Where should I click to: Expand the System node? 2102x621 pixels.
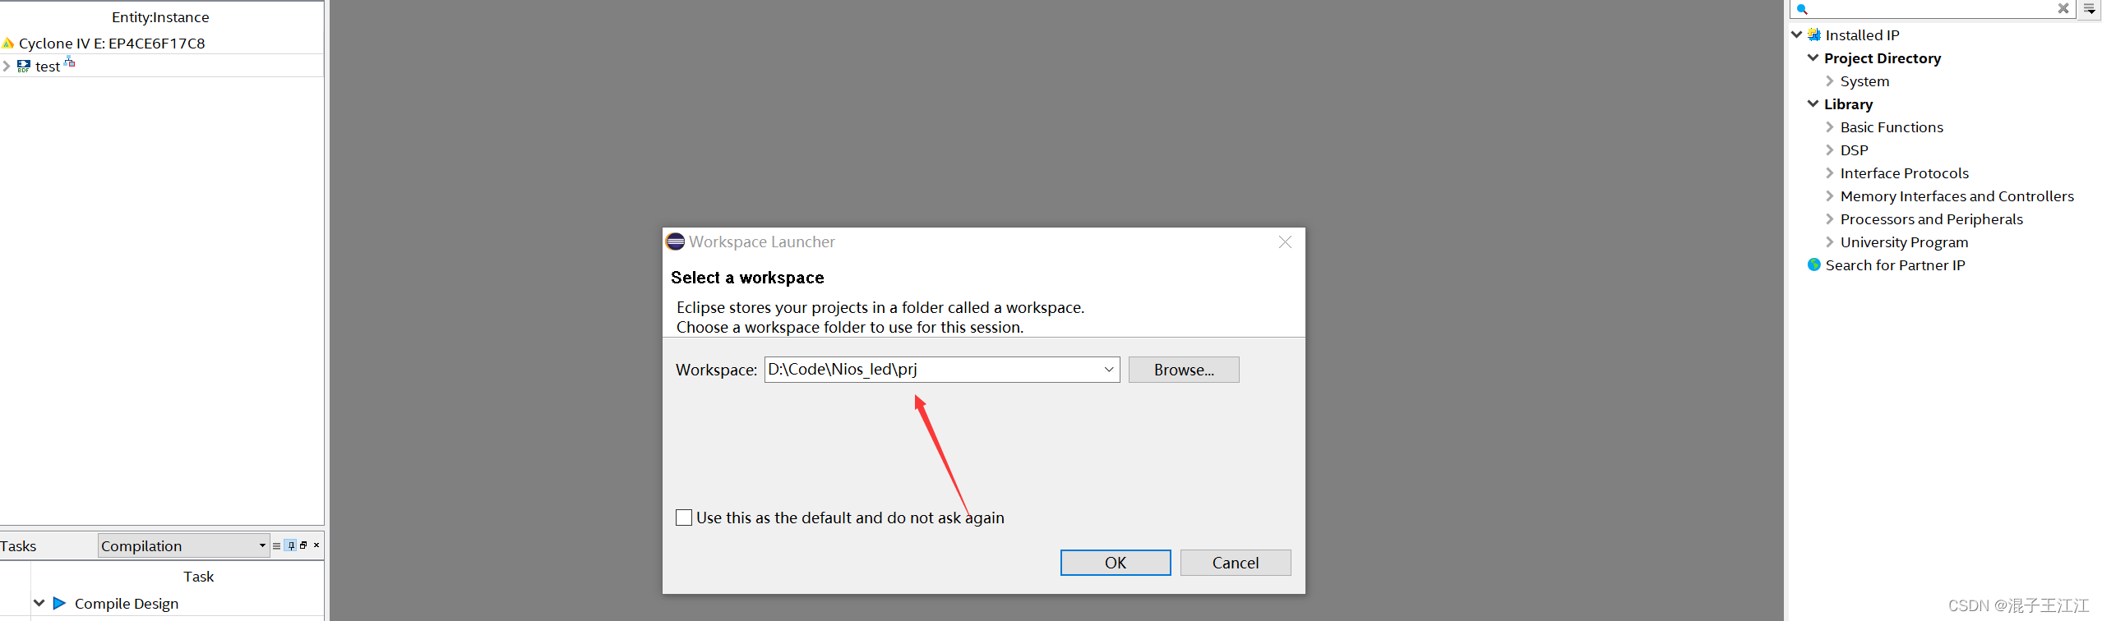pos(1829,80)
